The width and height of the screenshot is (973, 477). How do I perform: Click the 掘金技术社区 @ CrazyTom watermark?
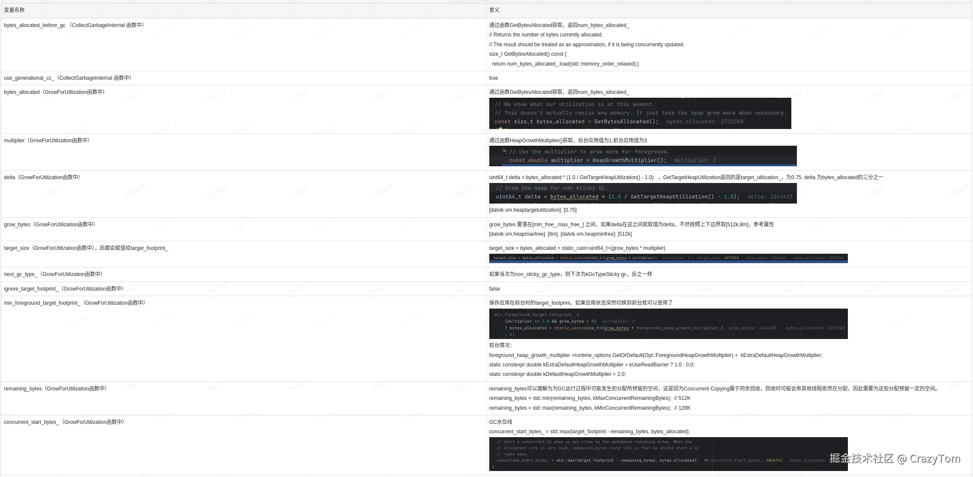pyautogui.click(x=895, y=459)
